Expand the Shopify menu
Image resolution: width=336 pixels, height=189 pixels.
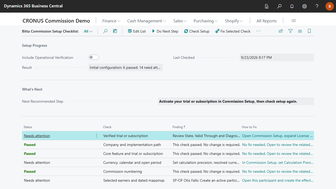[234, 21]
